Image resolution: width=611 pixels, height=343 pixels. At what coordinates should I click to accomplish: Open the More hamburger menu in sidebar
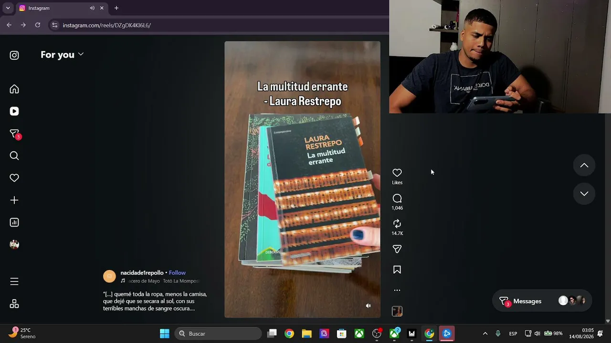pyautogui.click(x=14, y=282)
